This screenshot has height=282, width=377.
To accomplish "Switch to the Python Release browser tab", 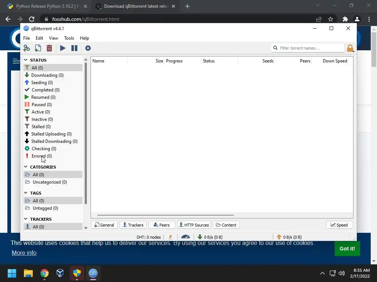I will point(47,6).
